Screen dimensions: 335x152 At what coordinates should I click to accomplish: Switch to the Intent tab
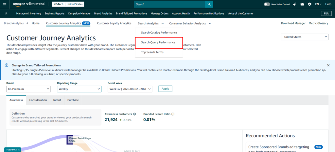pyautogui.click(x=57, y=100)
